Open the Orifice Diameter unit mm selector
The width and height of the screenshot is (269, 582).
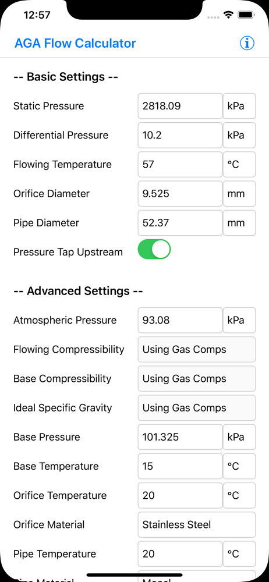(x=239, y=194)
